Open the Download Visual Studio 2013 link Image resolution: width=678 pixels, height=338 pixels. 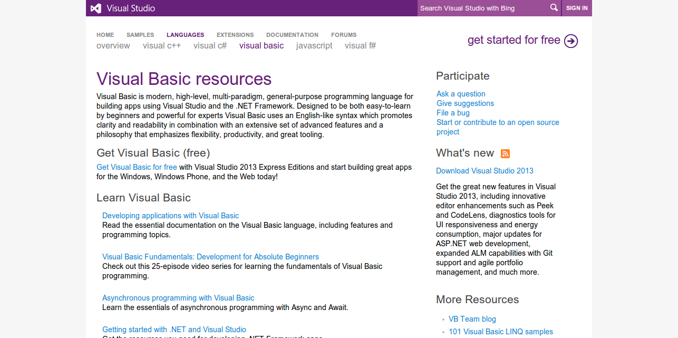point(485,171)
